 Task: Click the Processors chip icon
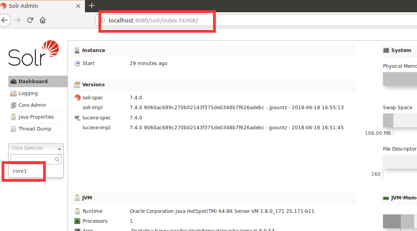(x=77, y=221)
